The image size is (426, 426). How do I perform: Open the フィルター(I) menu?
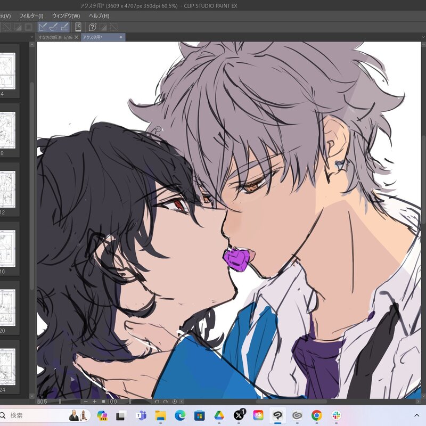[x=31, y=16]
